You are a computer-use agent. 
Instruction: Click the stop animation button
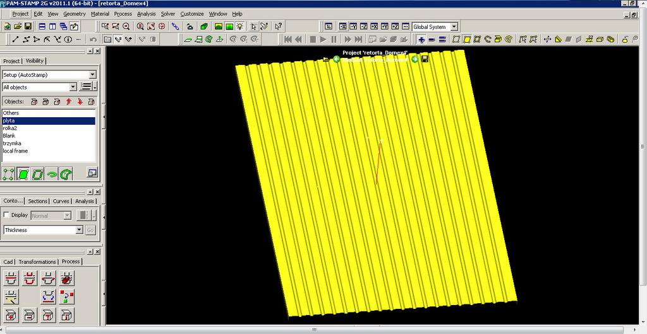click(313, 40)
